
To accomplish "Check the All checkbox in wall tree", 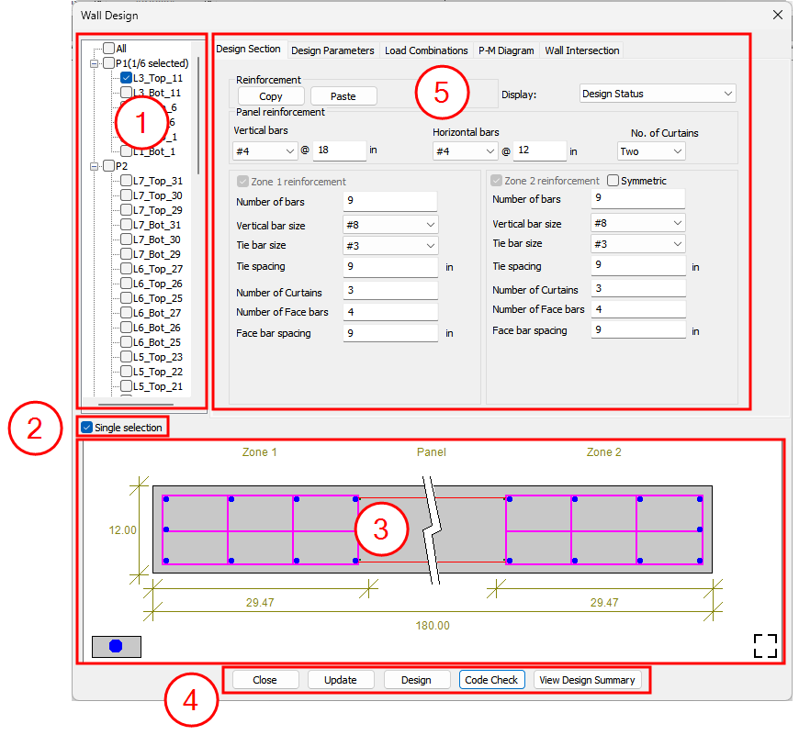I will pos(109,49).
